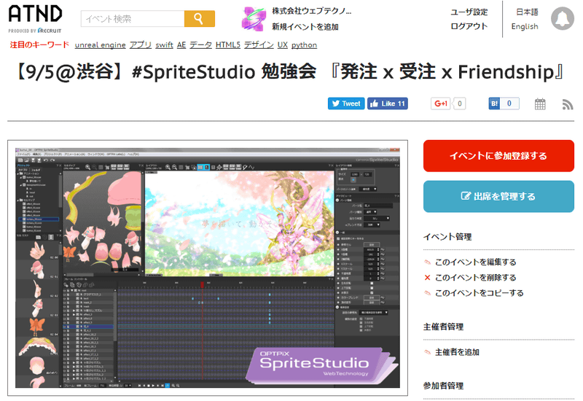Click the Facebook Like 11 button
The height and width of the screenshot is (401, 583).
pyautogui.click(x=388, y=104)
